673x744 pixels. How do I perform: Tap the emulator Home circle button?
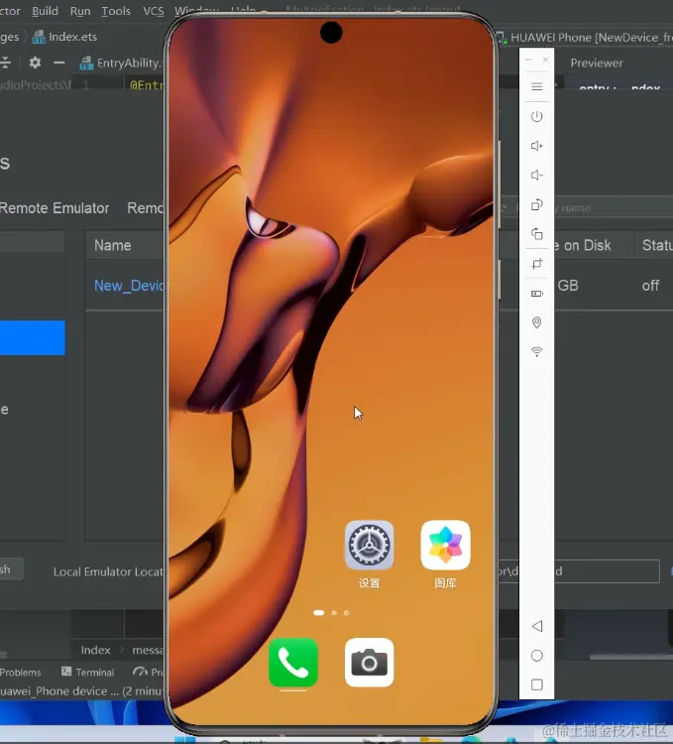click(536, 656)
